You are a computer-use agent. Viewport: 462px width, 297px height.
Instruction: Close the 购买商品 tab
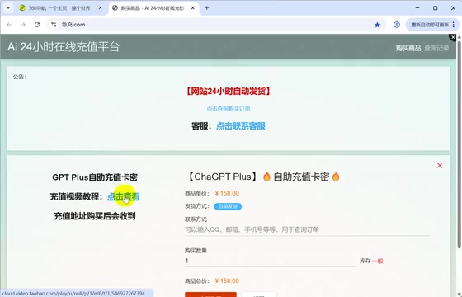[193, 8]
